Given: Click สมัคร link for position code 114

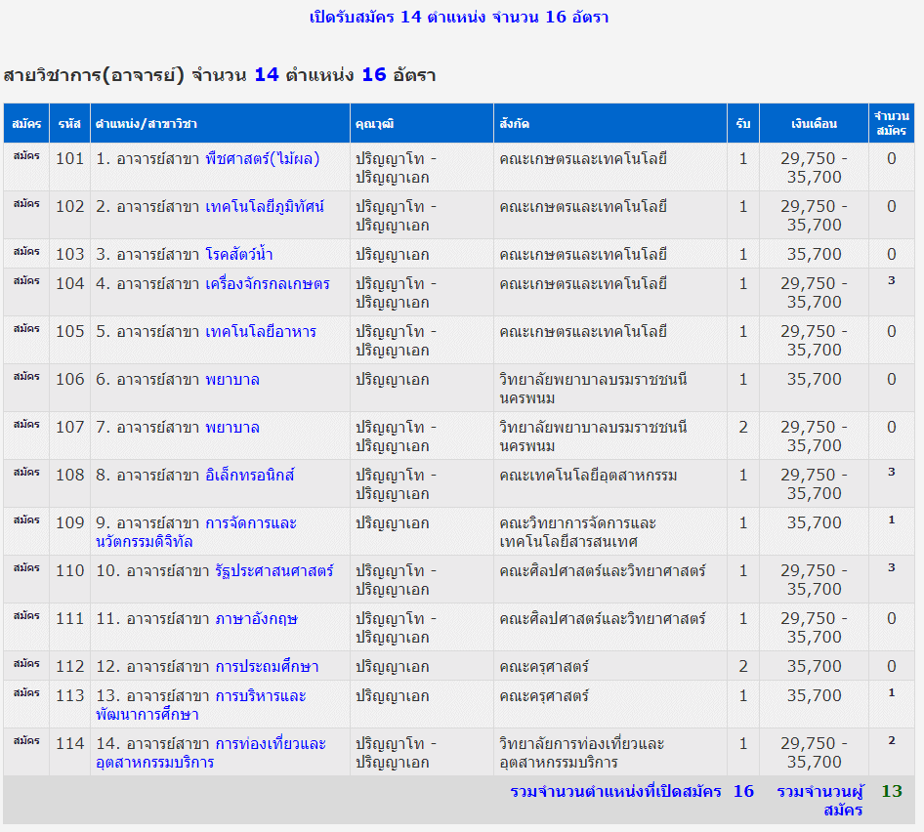Looking at the screenshot, I should point(26,741).
